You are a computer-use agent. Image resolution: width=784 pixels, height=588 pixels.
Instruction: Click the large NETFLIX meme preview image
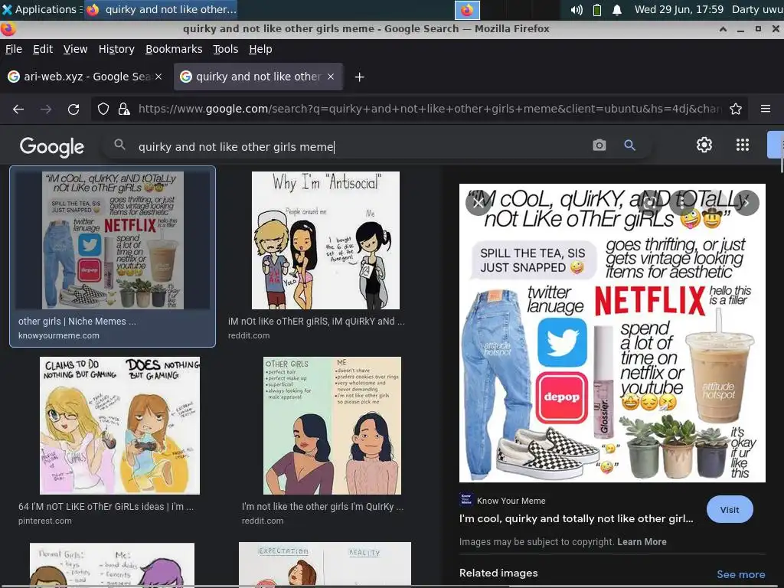[612, 333]
